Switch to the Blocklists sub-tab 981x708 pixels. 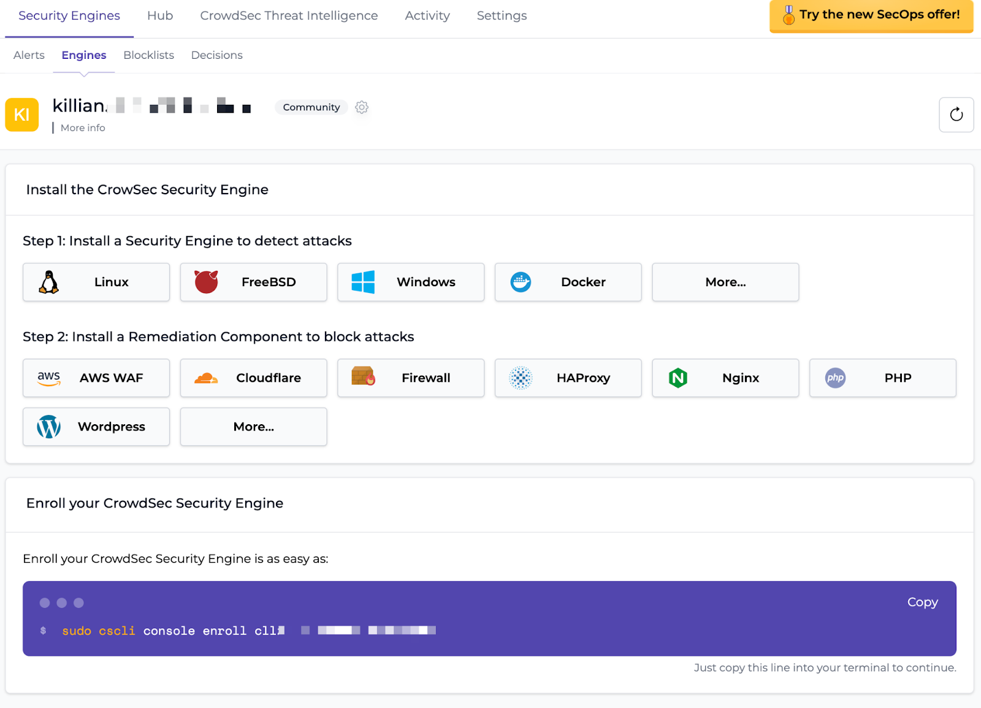pos(148,55)
